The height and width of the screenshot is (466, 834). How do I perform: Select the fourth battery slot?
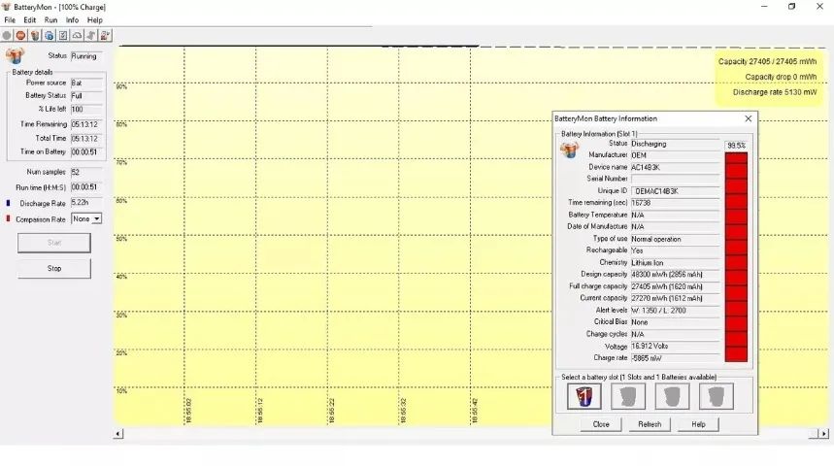pos(717,396)
